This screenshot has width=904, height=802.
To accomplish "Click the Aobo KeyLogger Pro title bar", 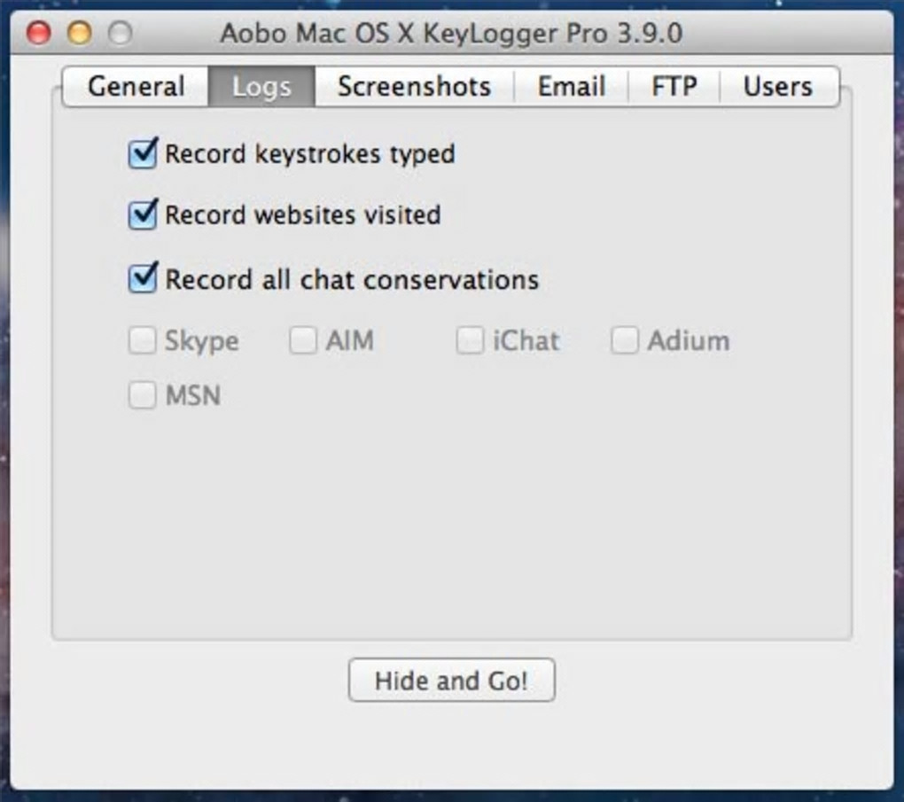I will point(450,34).
